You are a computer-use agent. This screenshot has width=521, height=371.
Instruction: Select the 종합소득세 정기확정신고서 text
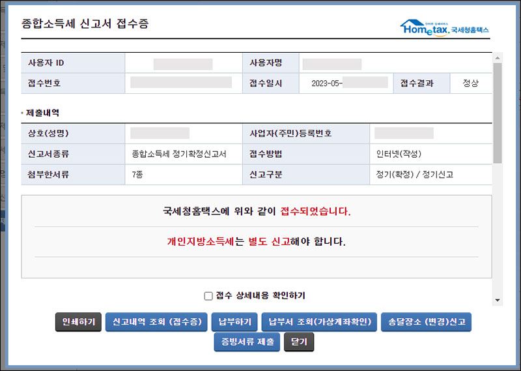[178, 154]
